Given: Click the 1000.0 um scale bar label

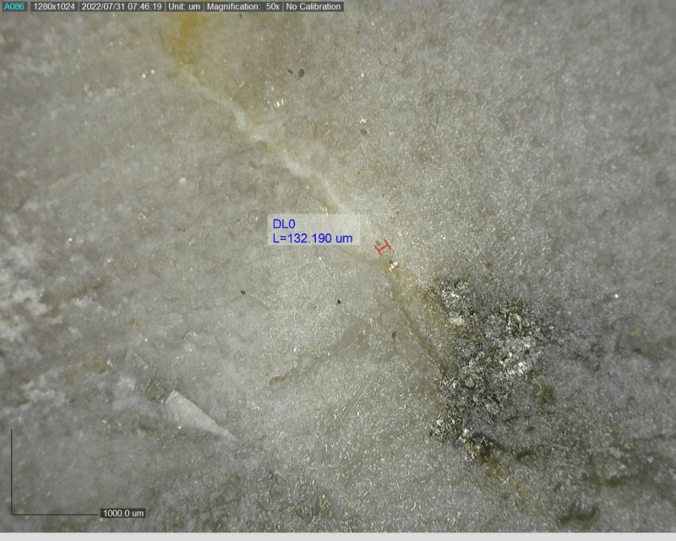Looking at the screenshot, I should tap(123, 513).
